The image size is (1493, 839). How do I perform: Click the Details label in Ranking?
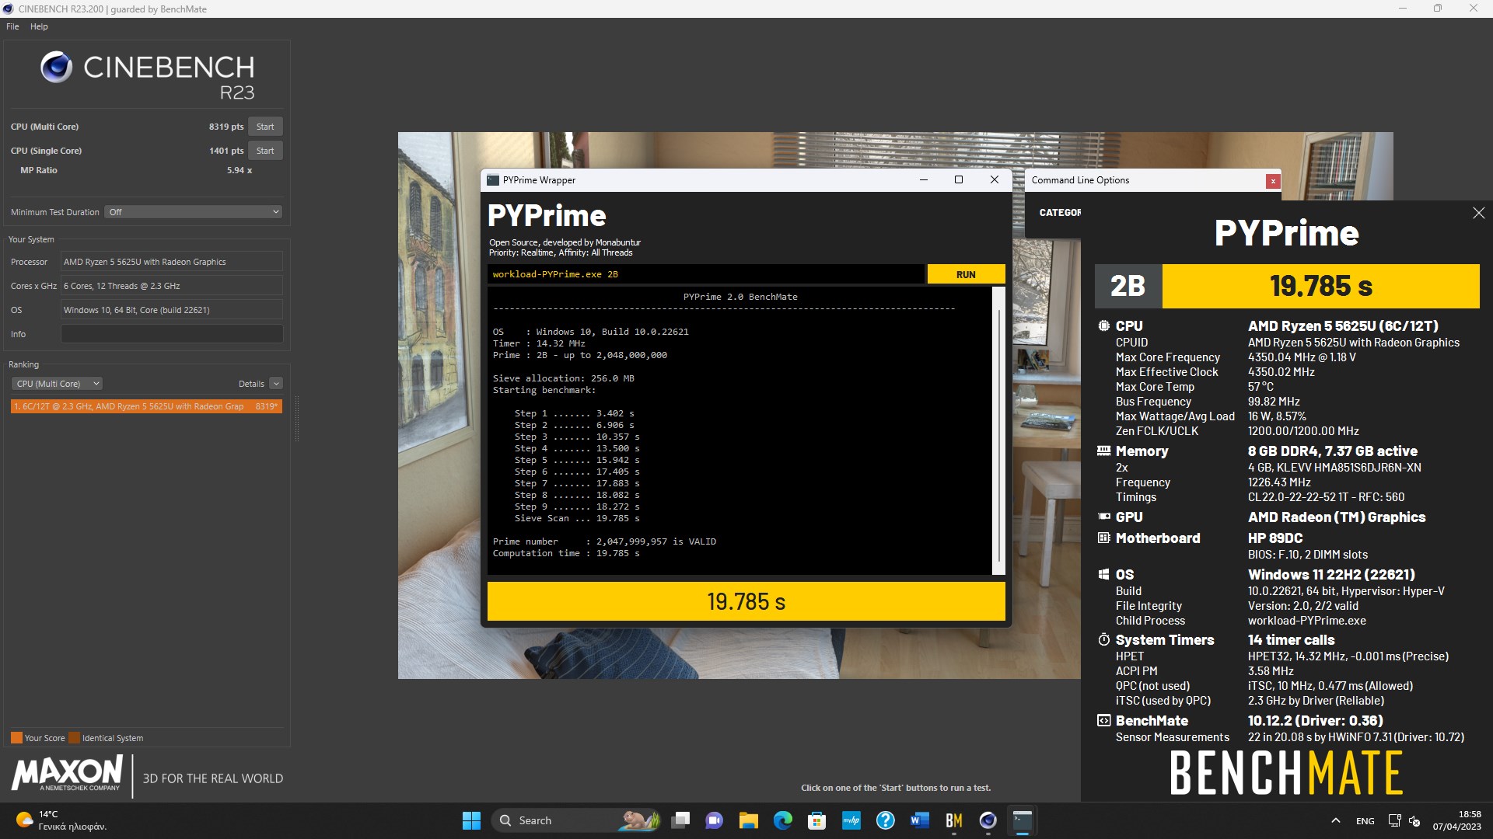click(x=251, y=384)
